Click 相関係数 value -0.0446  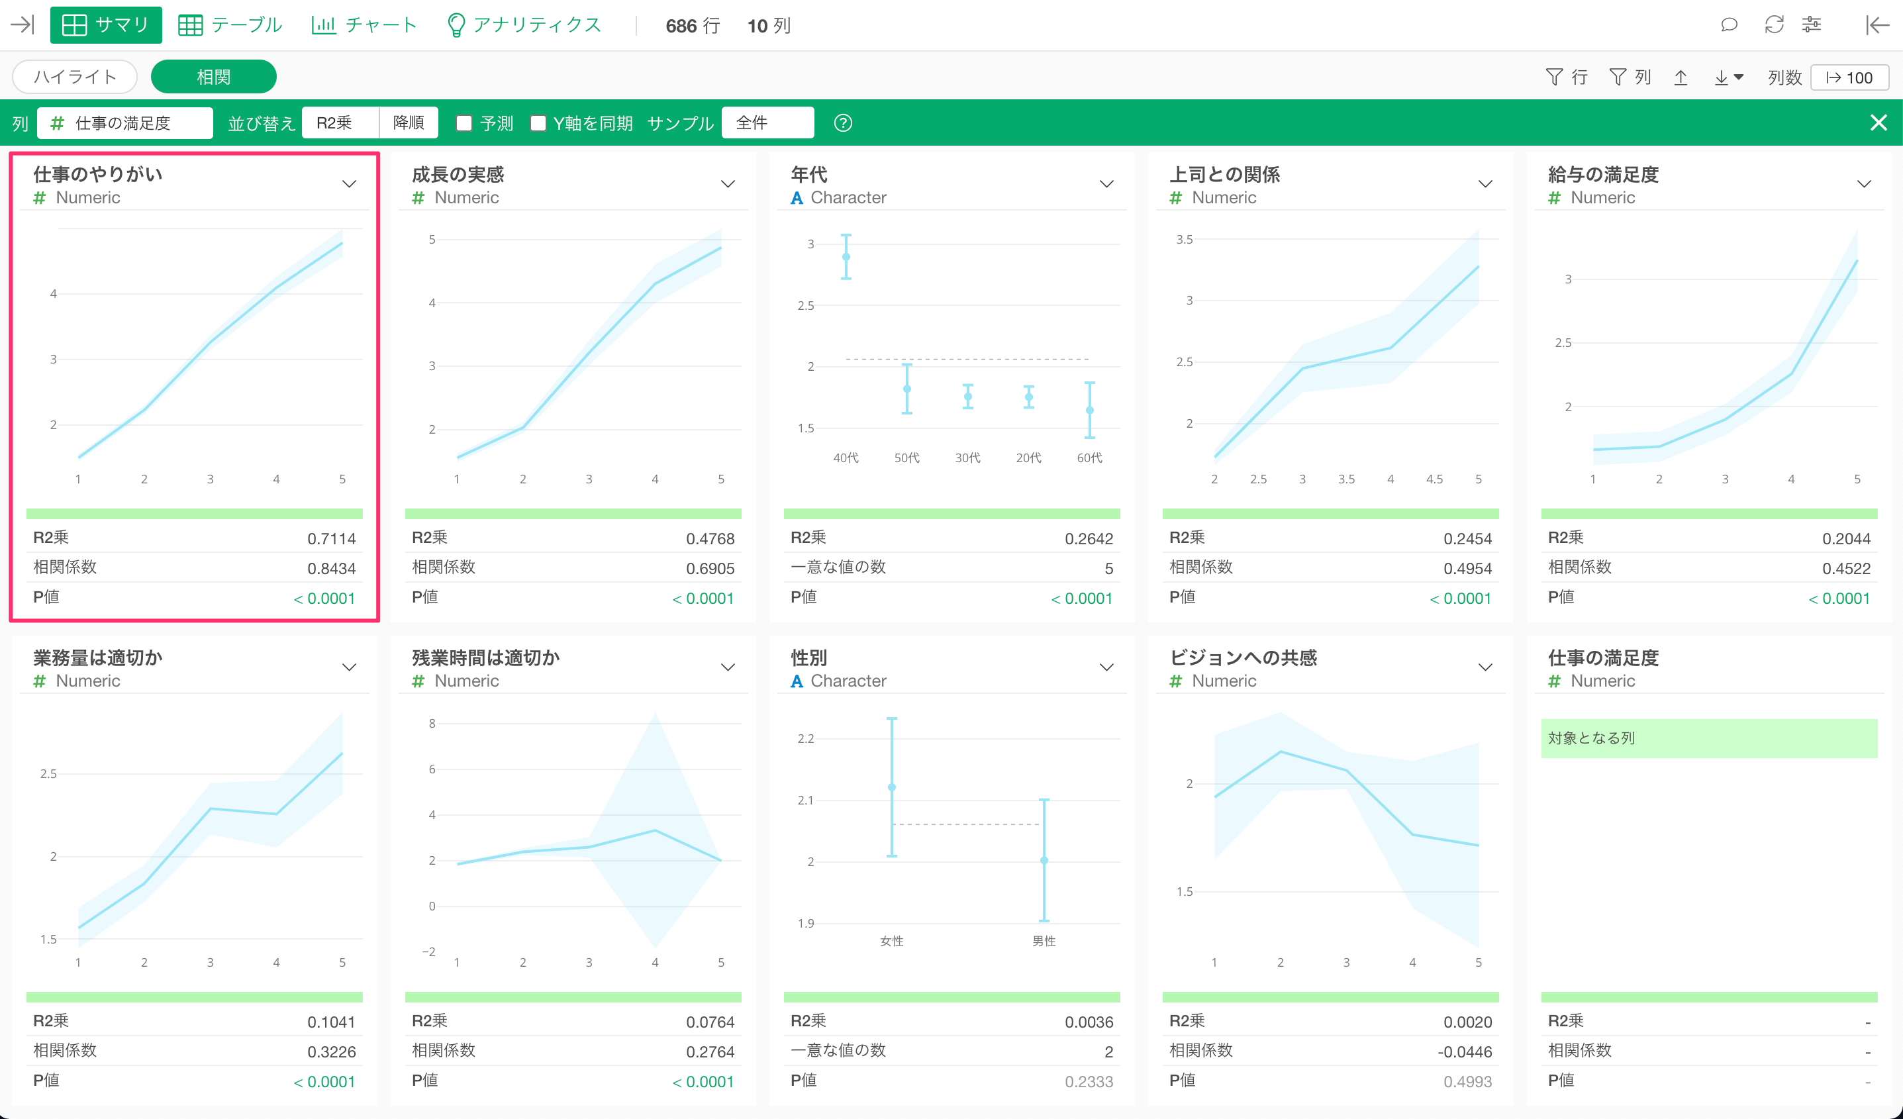point(1464,1051)
